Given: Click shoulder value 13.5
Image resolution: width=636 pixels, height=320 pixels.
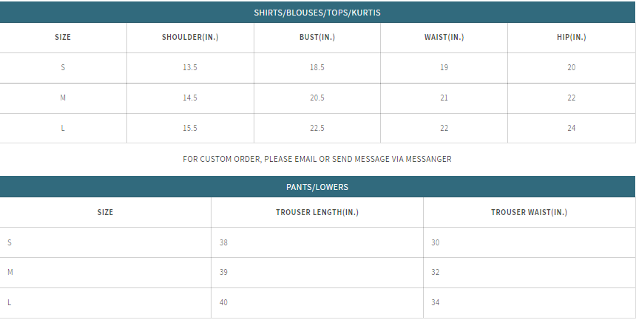Looking at the screenshot, I should tap(190, 68).
